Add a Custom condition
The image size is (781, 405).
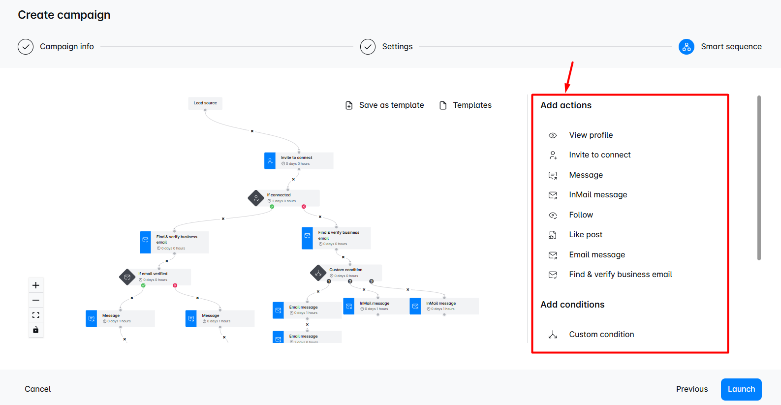(601, 335)
